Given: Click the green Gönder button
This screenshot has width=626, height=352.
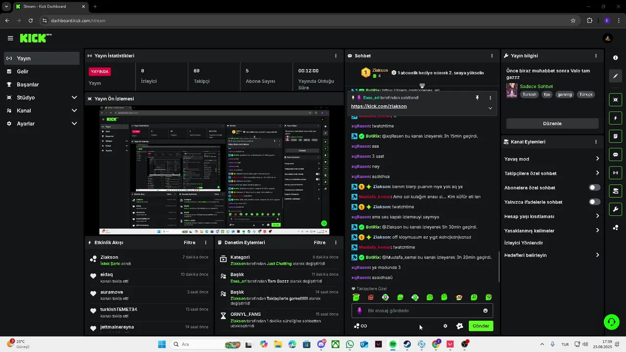Looking at the screenshot, I should point(481,326).
